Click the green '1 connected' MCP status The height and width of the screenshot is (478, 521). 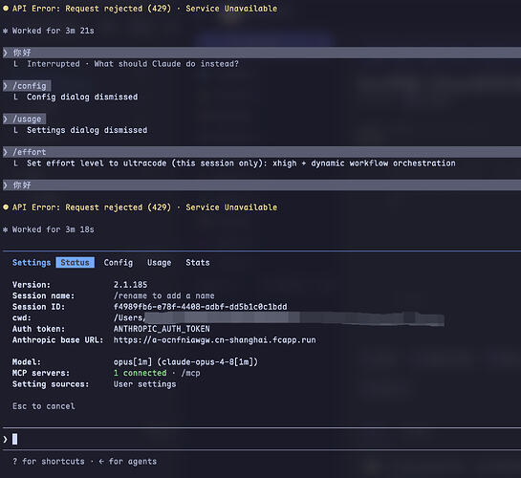pos(141,373)
